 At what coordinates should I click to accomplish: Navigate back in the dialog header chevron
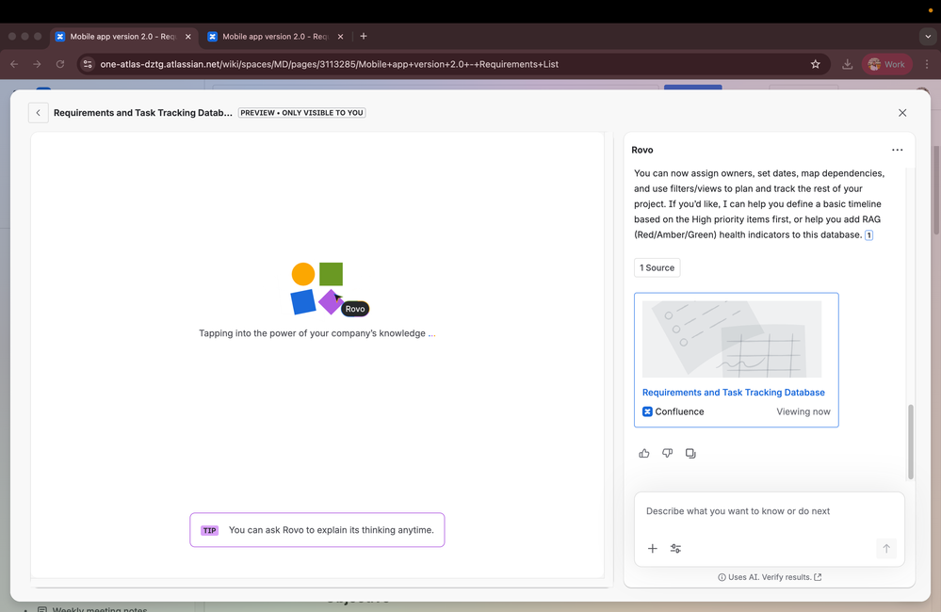click(38, 112)
